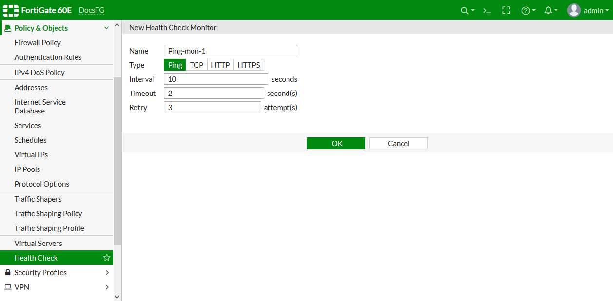Confirm the monitor with OK
This screenshot has width=613, height=301.
point(336,143)
